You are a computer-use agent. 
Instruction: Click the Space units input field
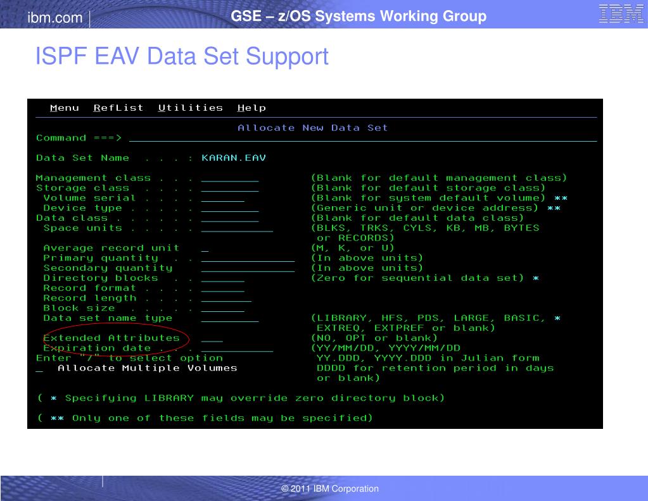tap(237, 228)
